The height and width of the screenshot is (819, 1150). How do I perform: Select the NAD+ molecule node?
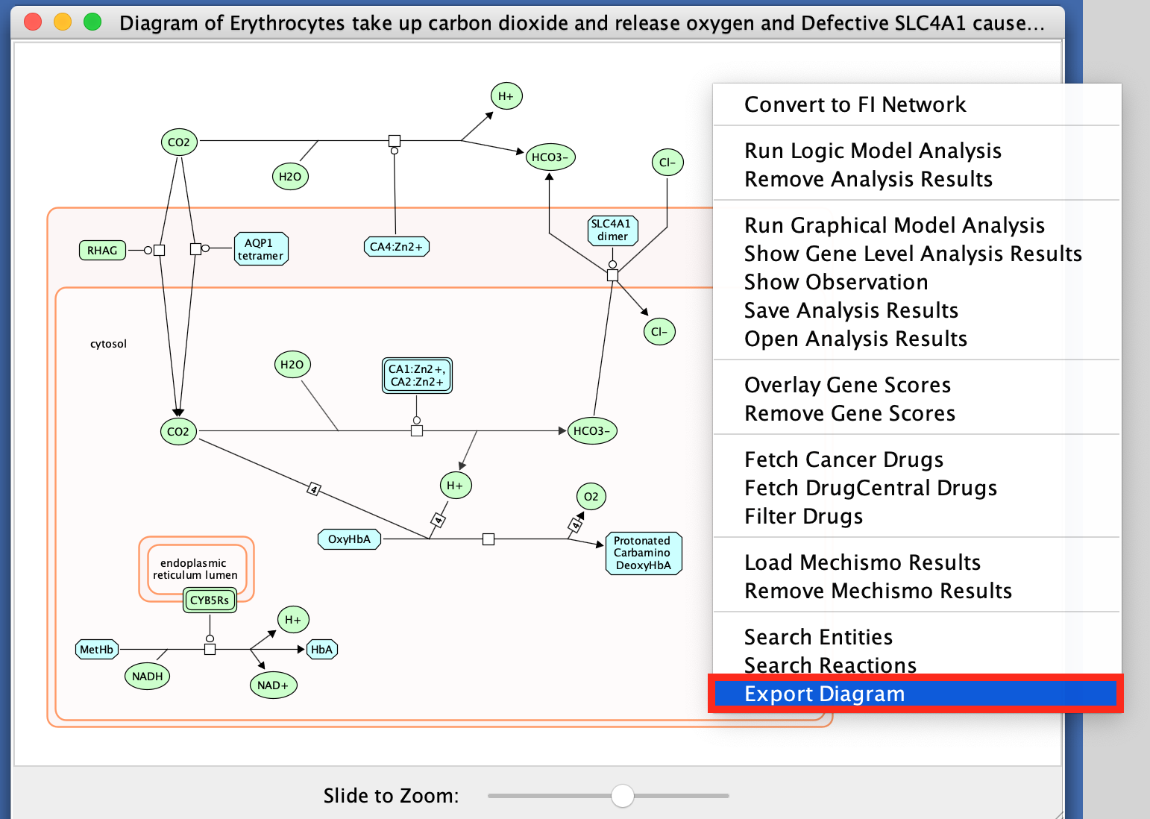pos(273,685)
